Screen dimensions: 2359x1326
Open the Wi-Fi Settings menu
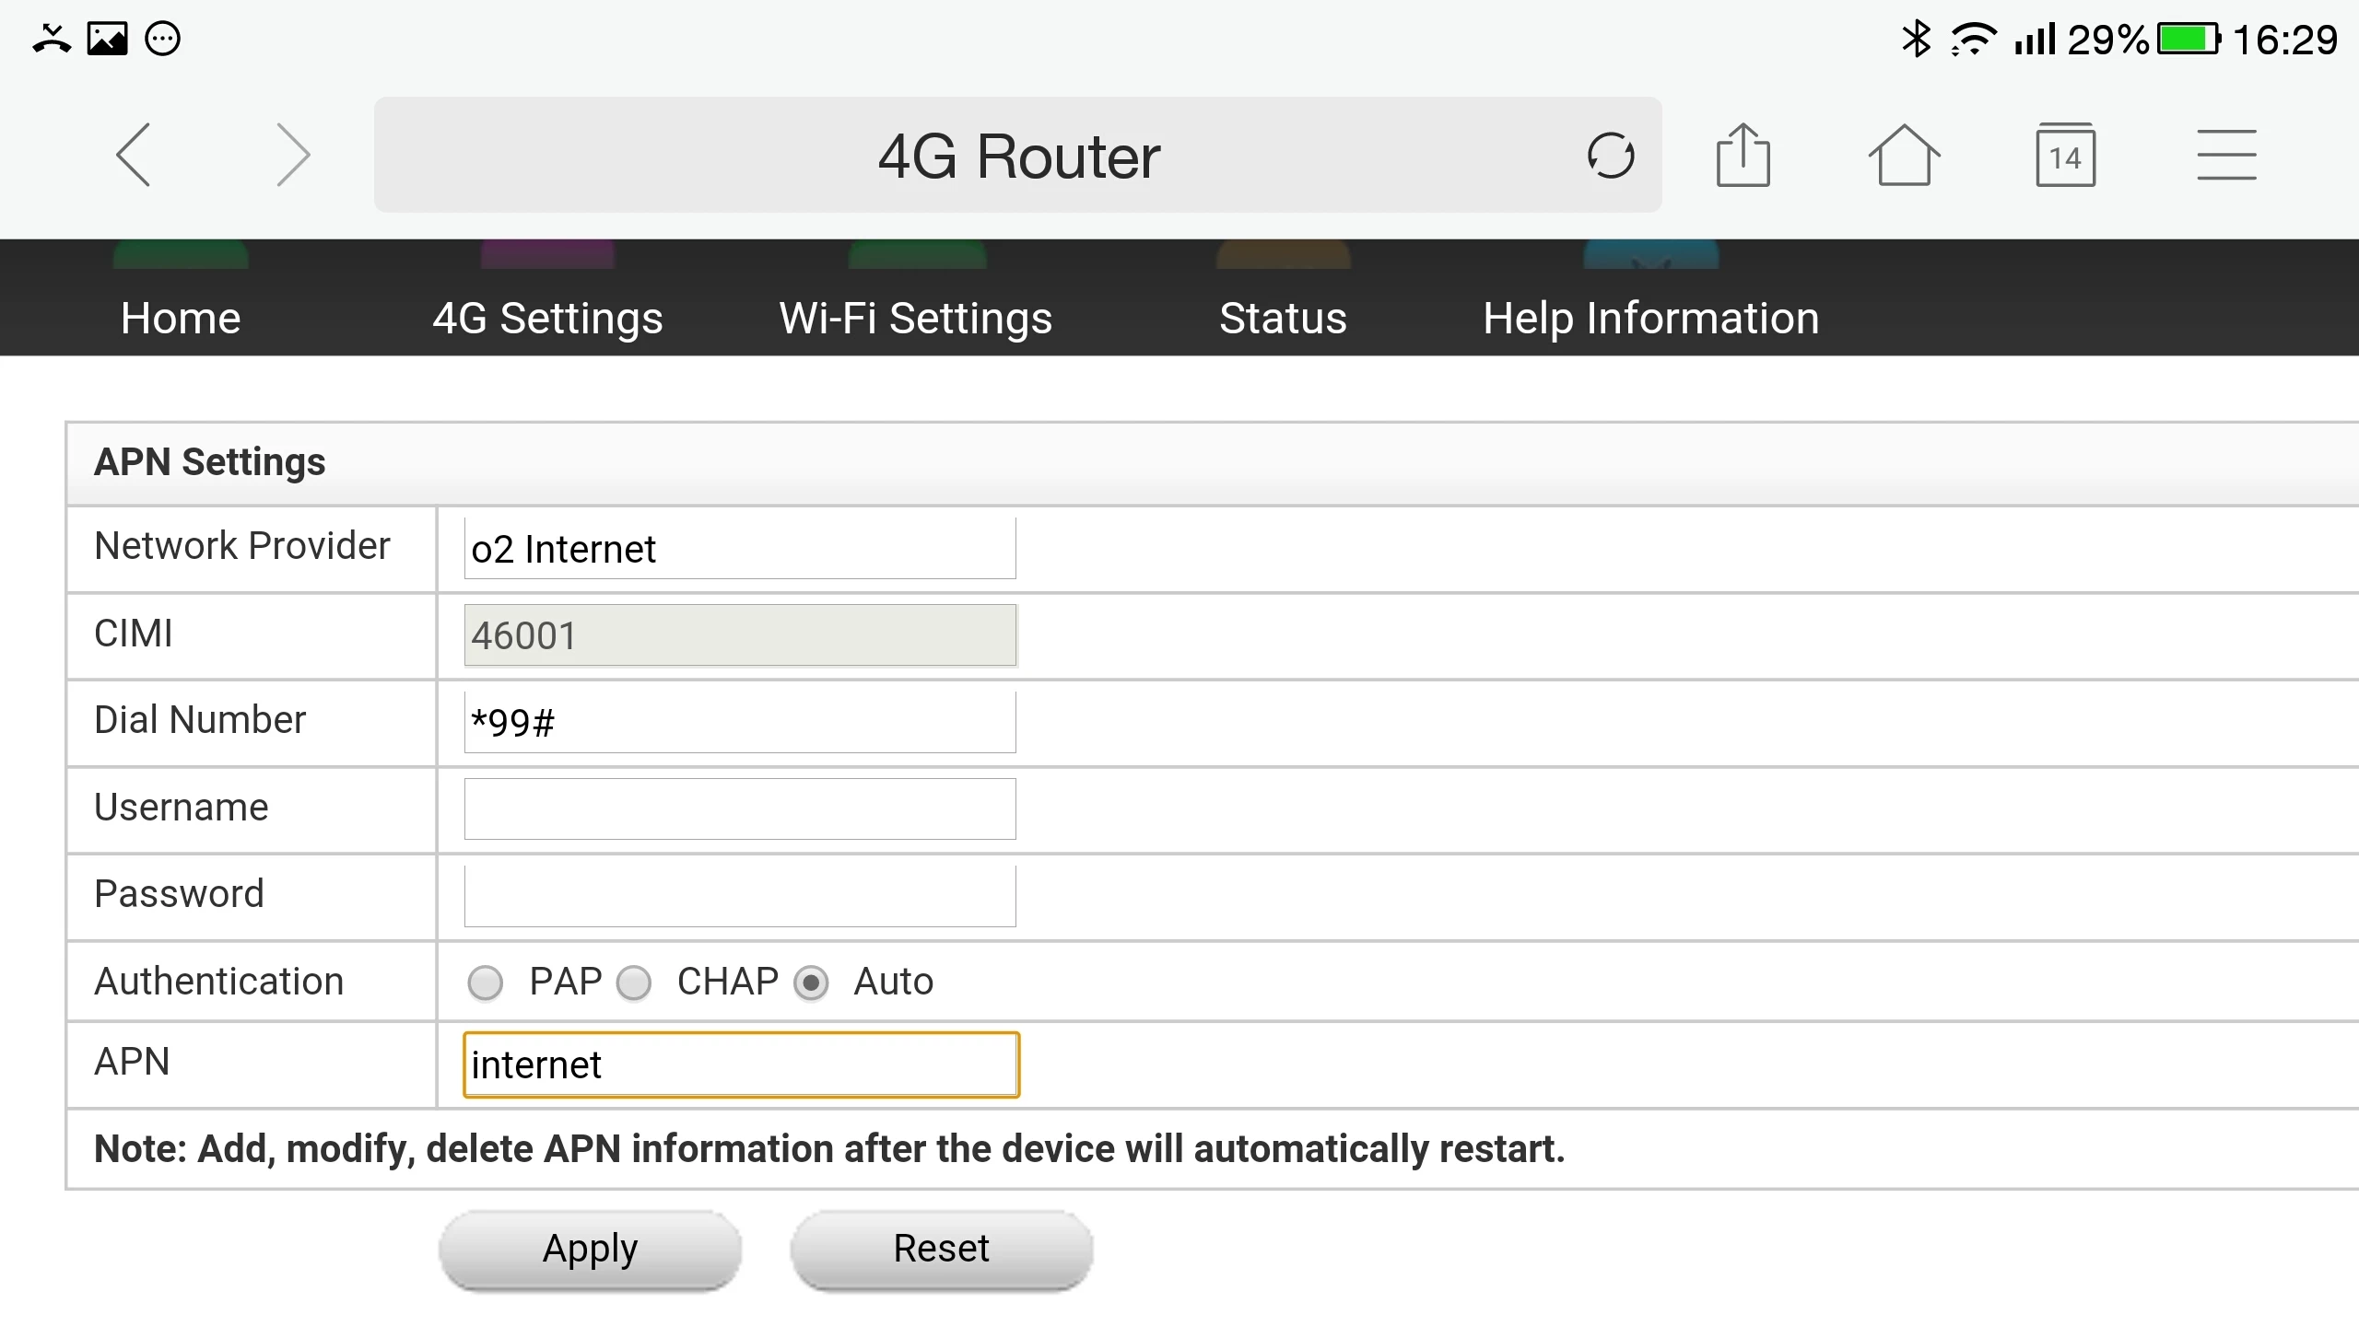[915, 318]
